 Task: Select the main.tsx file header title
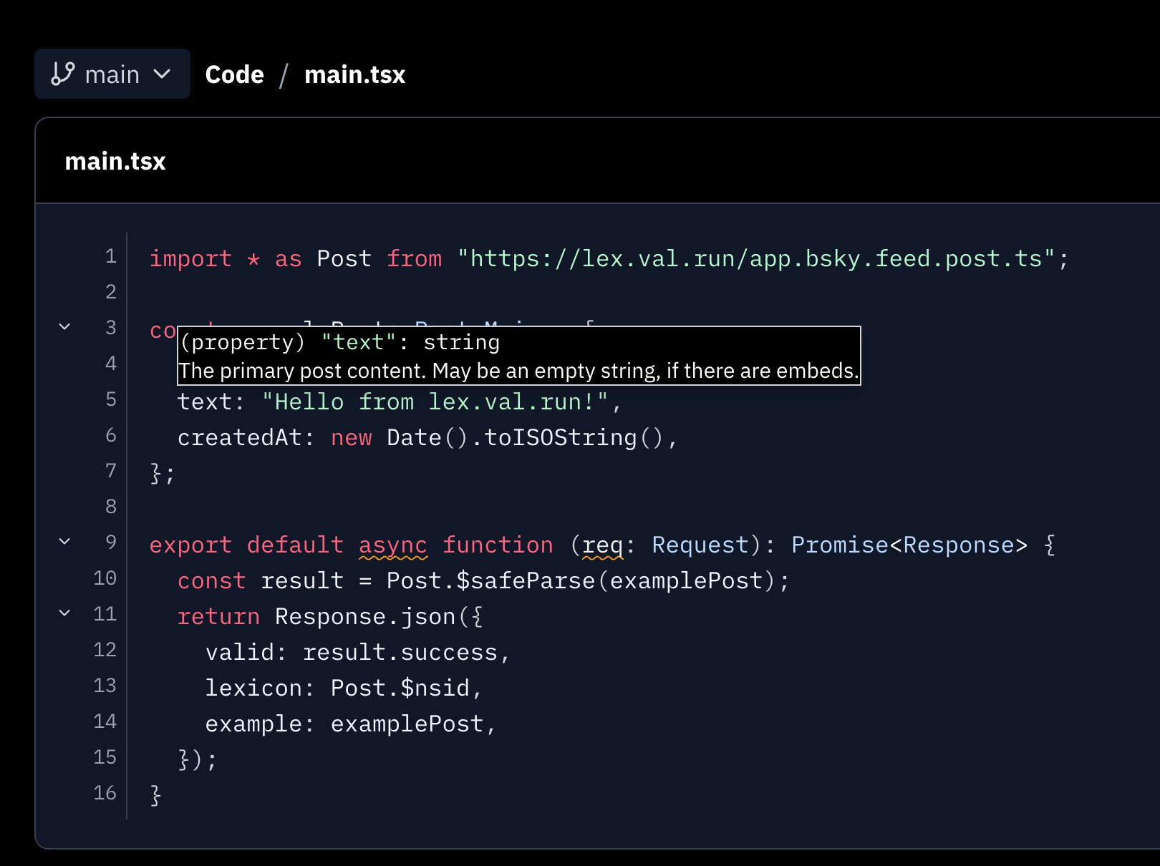click(x=115, y=162)
